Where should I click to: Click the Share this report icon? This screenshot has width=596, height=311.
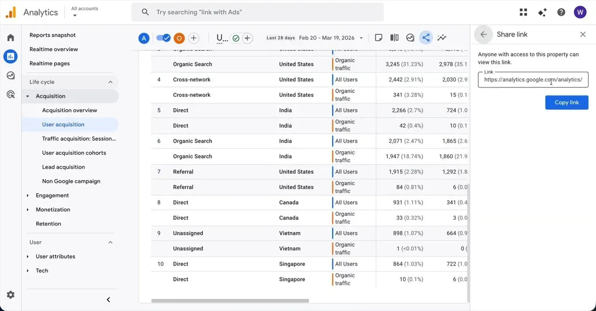click(426, 38)
